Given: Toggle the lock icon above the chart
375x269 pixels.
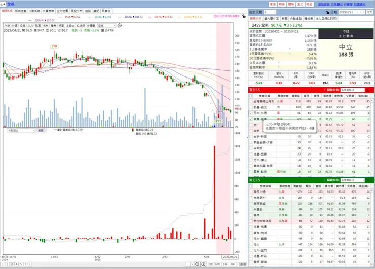Looking at the screenshot, I should [x=244, y=16].
